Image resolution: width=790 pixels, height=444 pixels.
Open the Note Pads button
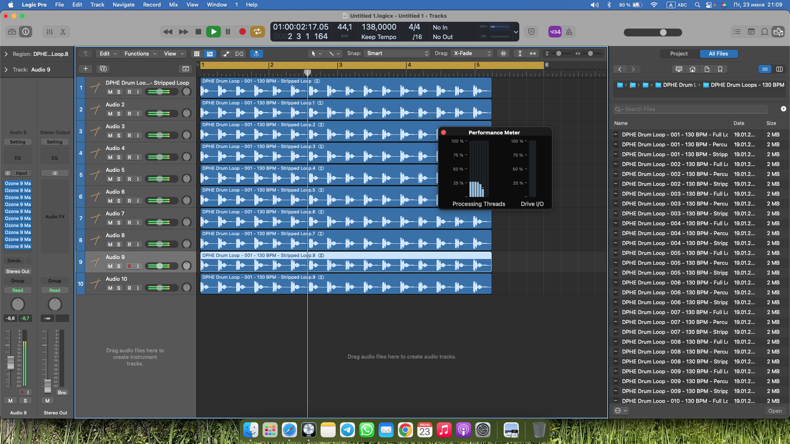pos(751,32)
